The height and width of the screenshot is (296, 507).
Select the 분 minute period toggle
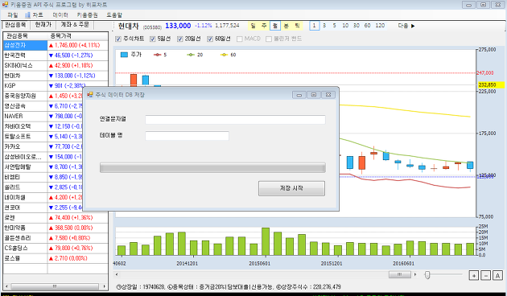(286, 26)
